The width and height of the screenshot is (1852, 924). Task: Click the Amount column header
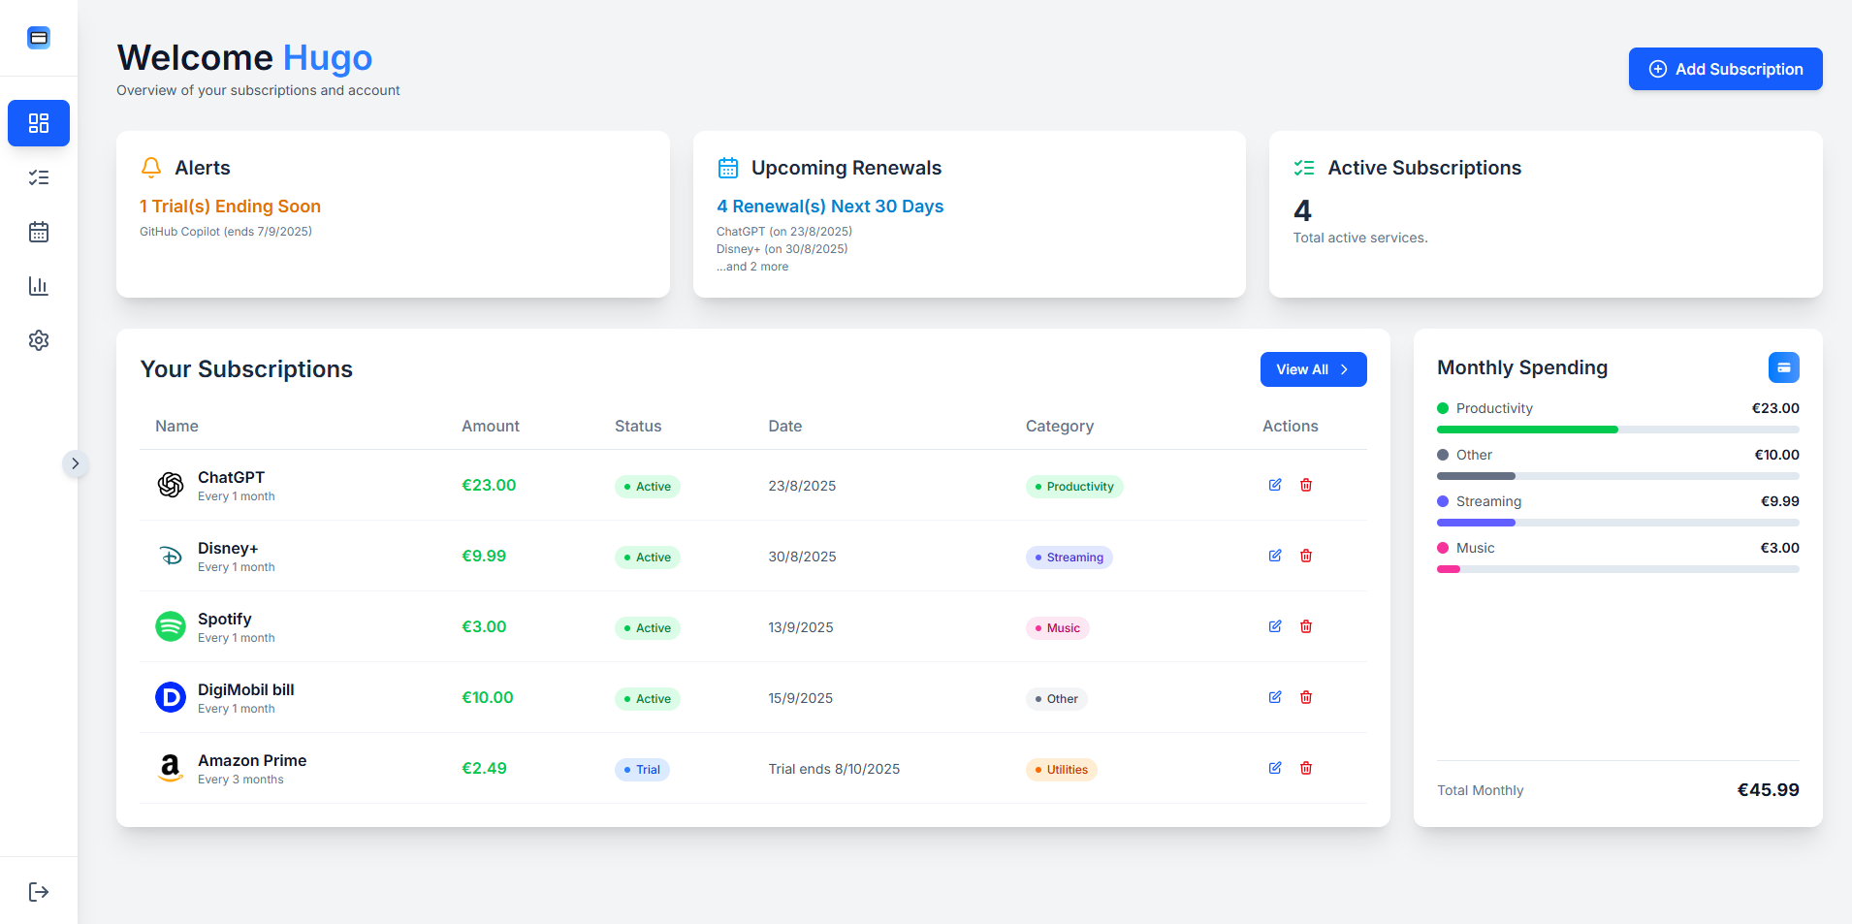click(491, 426)
